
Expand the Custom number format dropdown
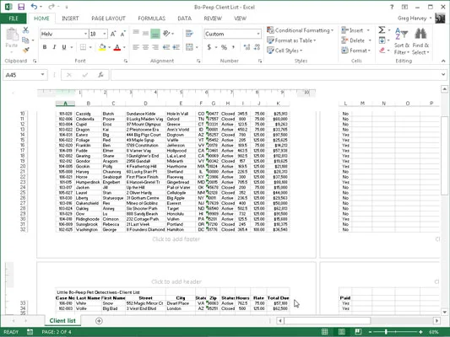coord(258,34)
